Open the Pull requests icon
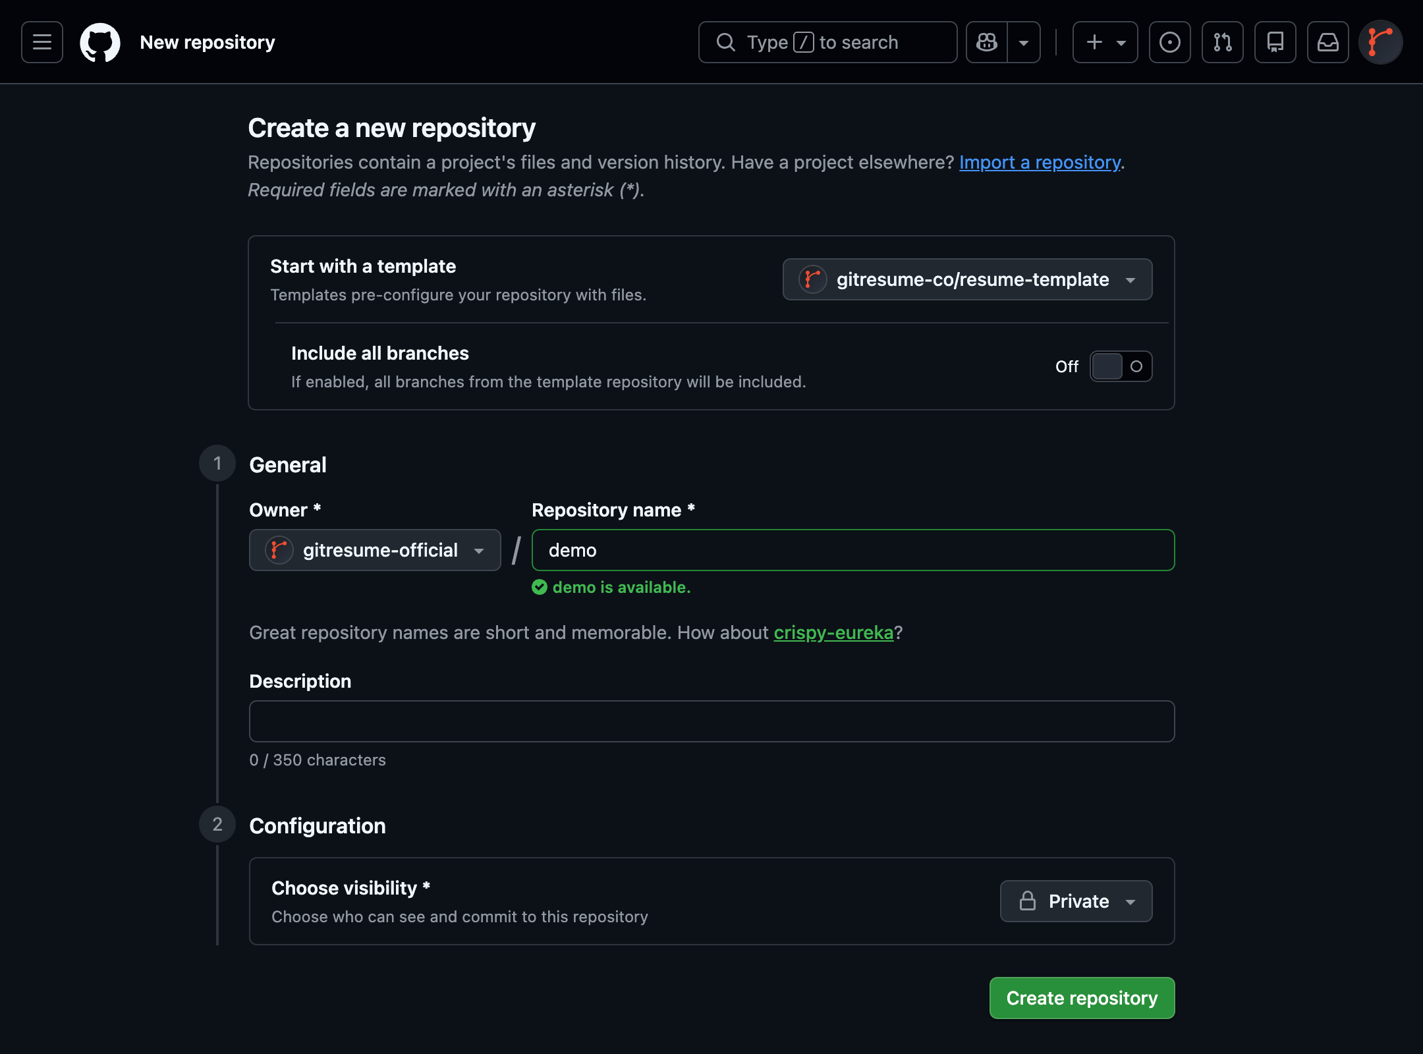 pyautogui.click(x=1223, y=42)
